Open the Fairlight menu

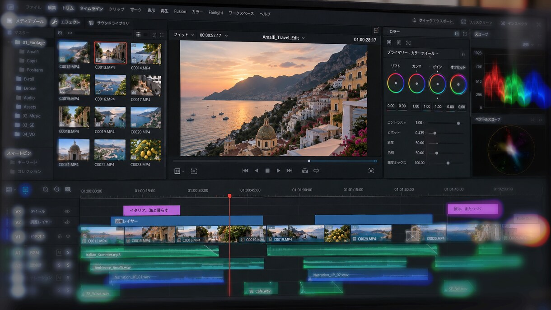point(216,12)
